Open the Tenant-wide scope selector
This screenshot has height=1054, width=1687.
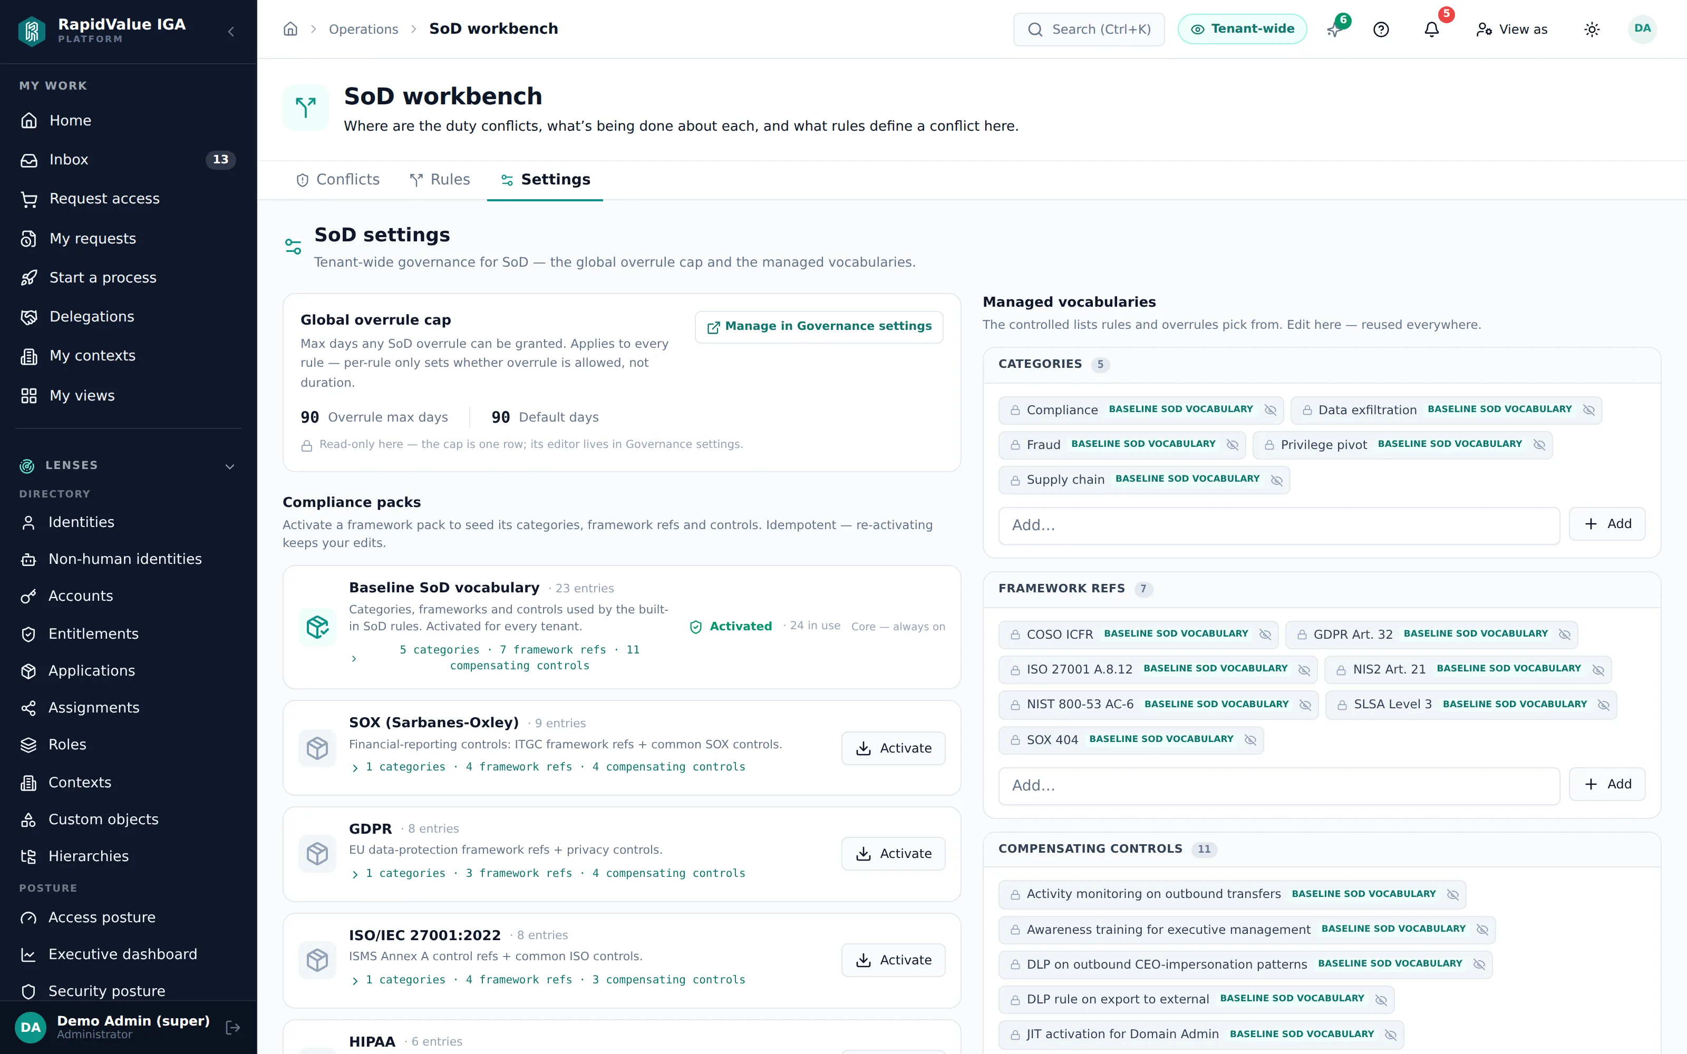coord(1242,30)
